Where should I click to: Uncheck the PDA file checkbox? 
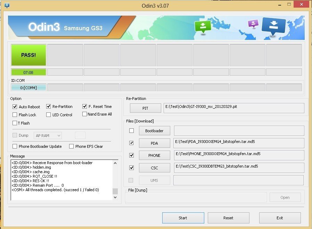pyautogui.click(x=131, y=143)
